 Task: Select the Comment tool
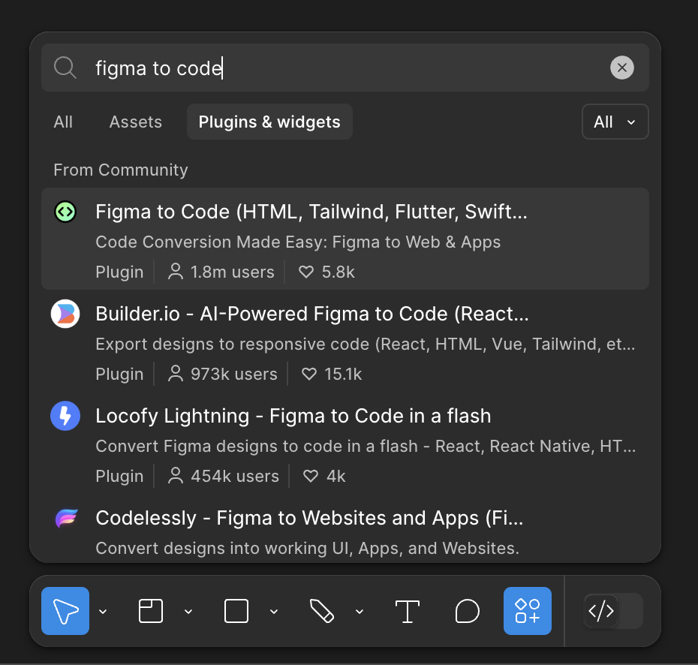(468, 611)
